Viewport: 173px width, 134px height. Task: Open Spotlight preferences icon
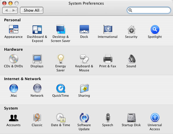155,29
